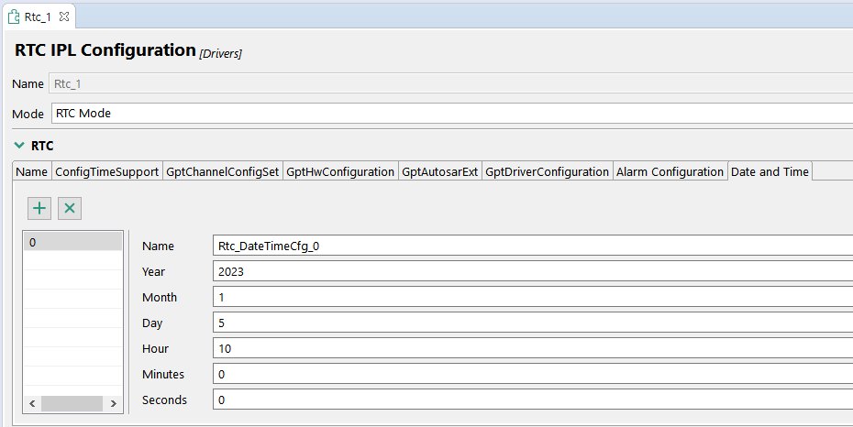Click the list's right scroll arrow
853x427 pixels.
pyautogui.click(x=113, y=403)
